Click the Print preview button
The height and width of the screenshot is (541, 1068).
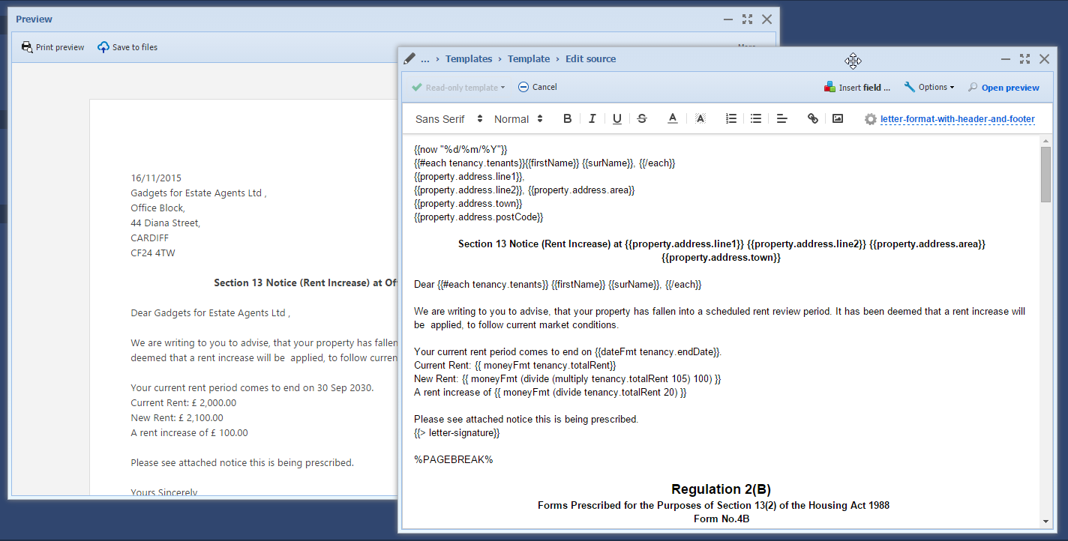pyautogui.click(x=52, y=47)
